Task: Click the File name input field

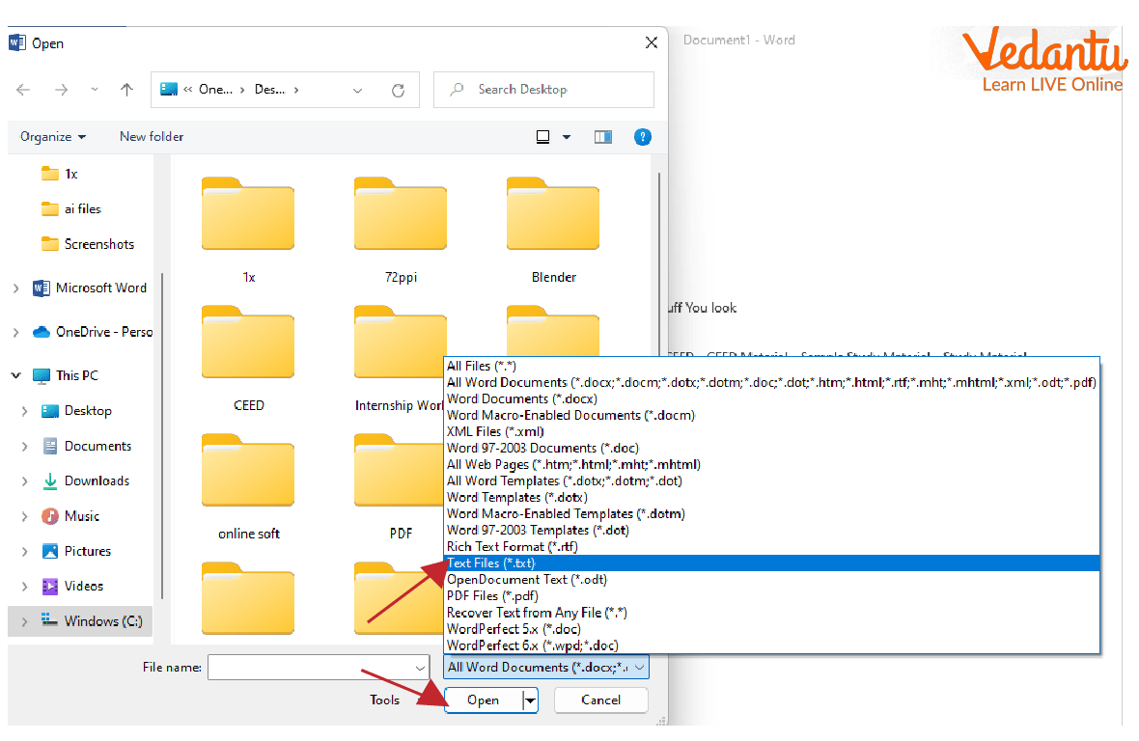Action: pyautogui.click(x=311, y=667)
